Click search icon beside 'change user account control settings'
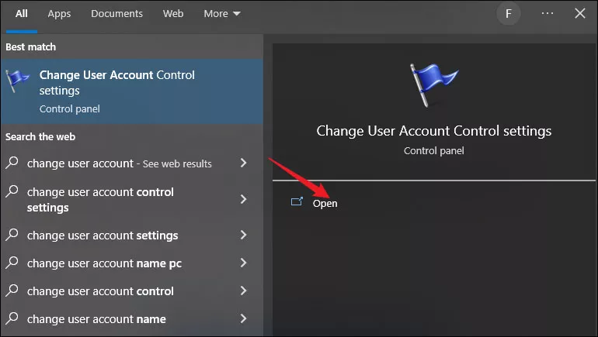Screen dimensions: 598x337 pos(12,191)
